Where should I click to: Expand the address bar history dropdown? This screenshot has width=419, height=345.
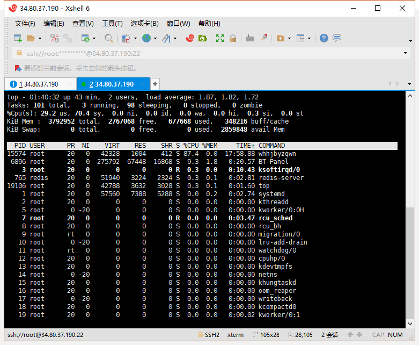[406, 53]
